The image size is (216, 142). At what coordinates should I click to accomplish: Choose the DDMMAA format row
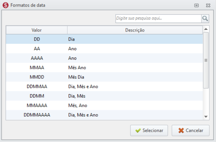click(104, 87)
